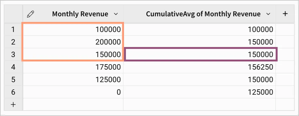Viewport: 299px width, 116px height.
Task: Click Monthly Revenue cell 150000 in row 3
Action: click(73, 55)
